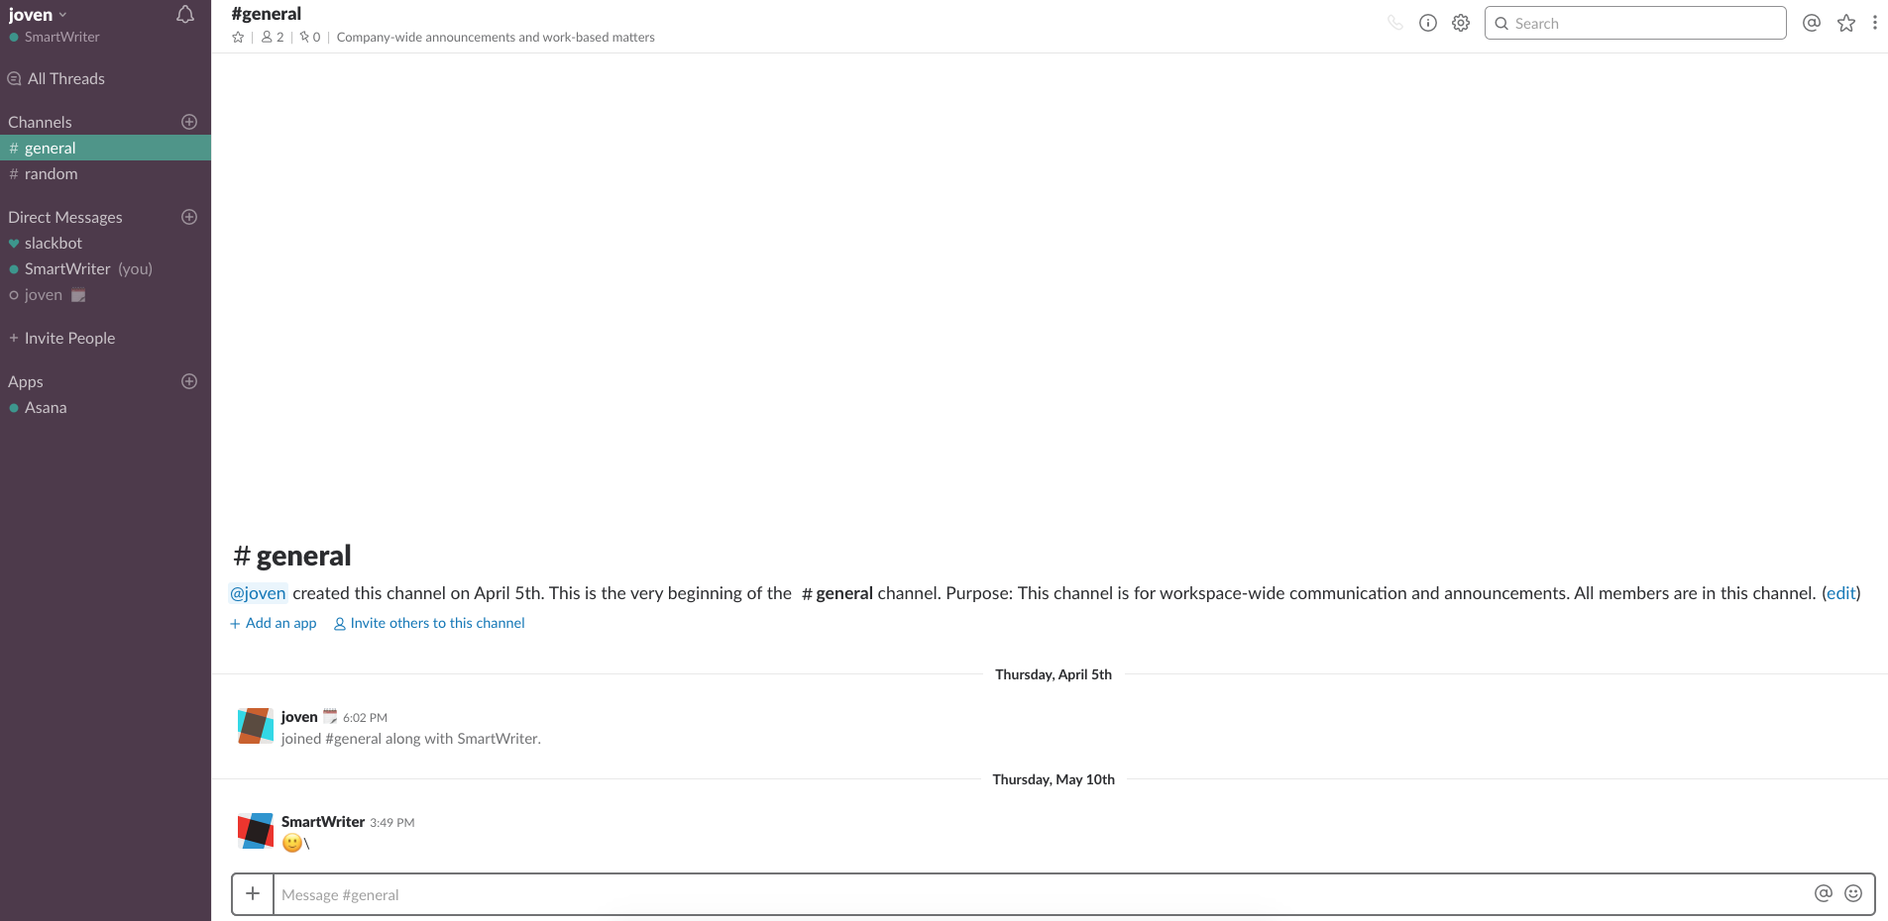This screenshot has height=921, width=1888.
Task: Mention someone using the @ icon in composer
Action: (x=1823, y=893)
